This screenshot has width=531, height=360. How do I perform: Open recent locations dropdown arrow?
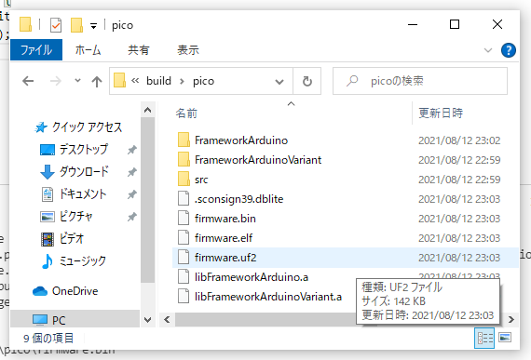pyautogui.click(x=77, y=81)
